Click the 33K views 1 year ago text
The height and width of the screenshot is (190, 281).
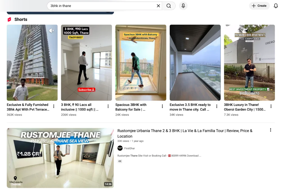tap(130, 141)
